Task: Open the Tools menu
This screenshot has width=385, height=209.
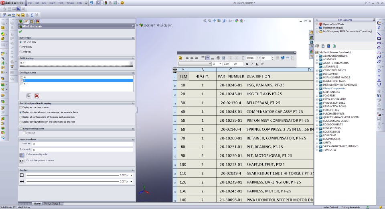Action: point(61,3)
